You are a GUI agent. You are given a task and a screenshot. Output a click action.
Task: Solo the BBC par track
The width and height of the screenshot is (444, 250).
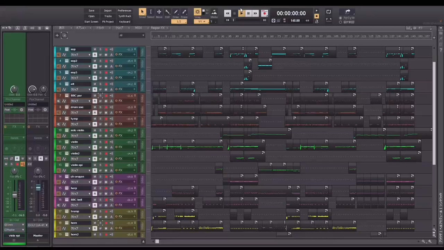[x=100, y=95]
